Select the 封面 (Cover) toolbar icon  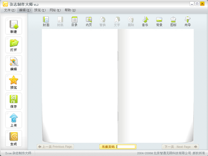click(46, 21)
